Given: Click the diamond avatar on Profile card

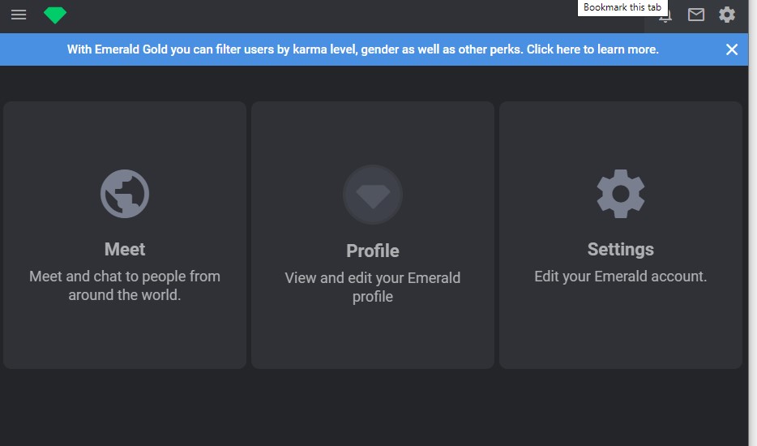Looking at the screenshot, I should click(x=373, y=195).
